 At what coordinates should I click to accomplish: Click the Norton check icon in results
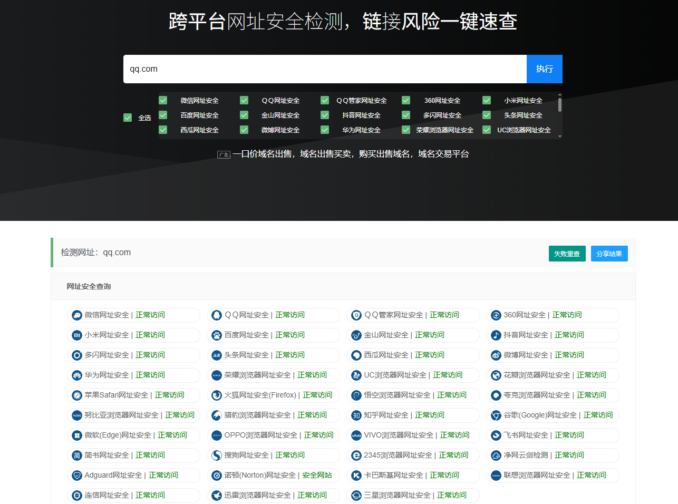click(x=217, y=476)
